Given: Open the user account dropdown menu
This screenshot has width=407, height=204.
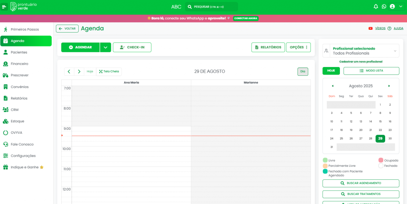Looking at the screenshot, I should click(396, 7).
